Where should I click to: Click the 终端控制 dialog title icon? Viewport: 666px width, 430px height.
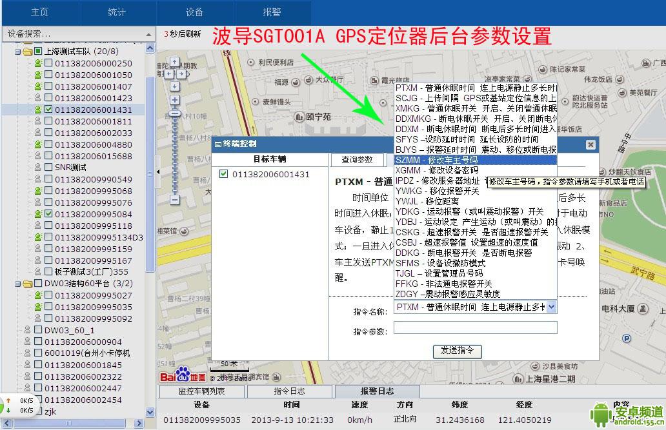218,144
